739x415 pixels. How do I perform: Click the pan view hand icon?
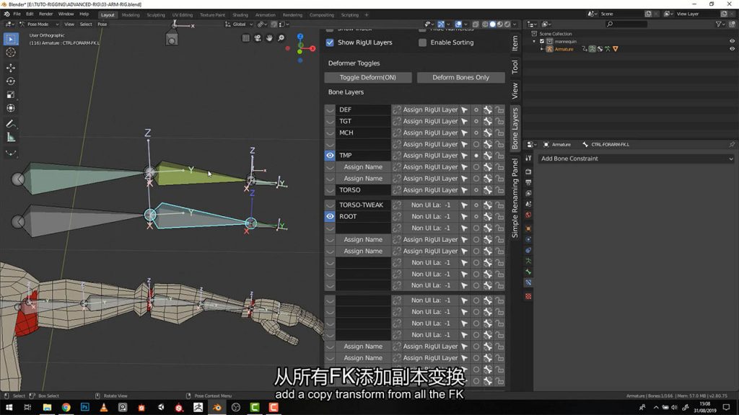pyautogui.click(x=270, y=38)
